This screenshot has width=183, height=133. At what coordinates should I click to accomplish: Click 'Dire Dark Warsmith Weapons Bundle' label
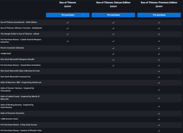pyautogui.click(x=17, y=59)
